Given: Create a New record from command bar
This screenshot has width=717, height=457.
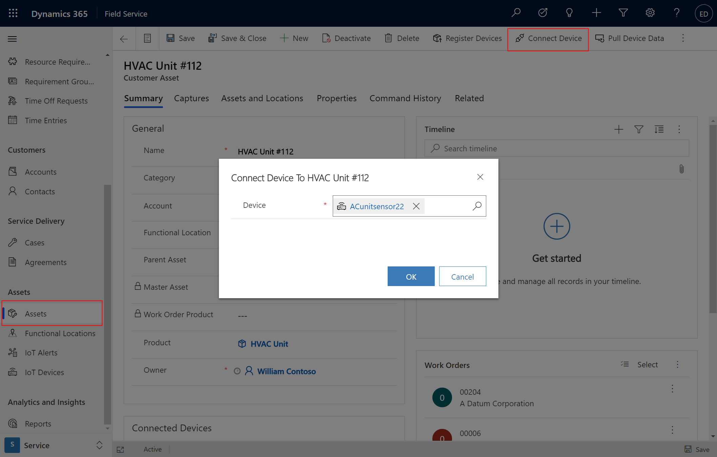Looking at the screenshot, I should pyautogui.click(x=294, y=38).
